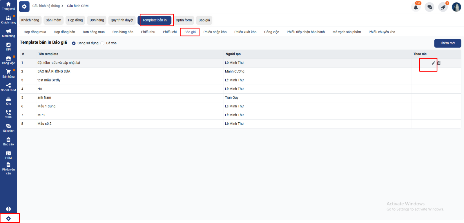Open the notifications bell icon
The width and height of the screenshot is (464, 223).
(x=416, y=7)
